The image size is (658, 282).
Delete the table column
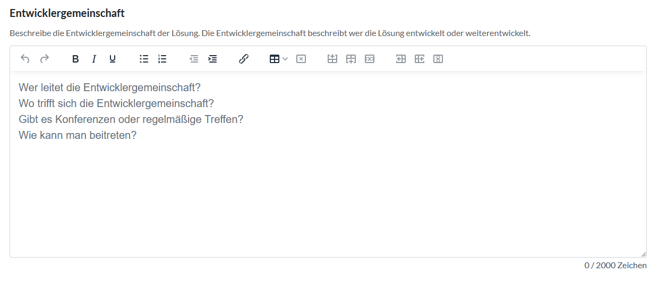pos(438,59)
